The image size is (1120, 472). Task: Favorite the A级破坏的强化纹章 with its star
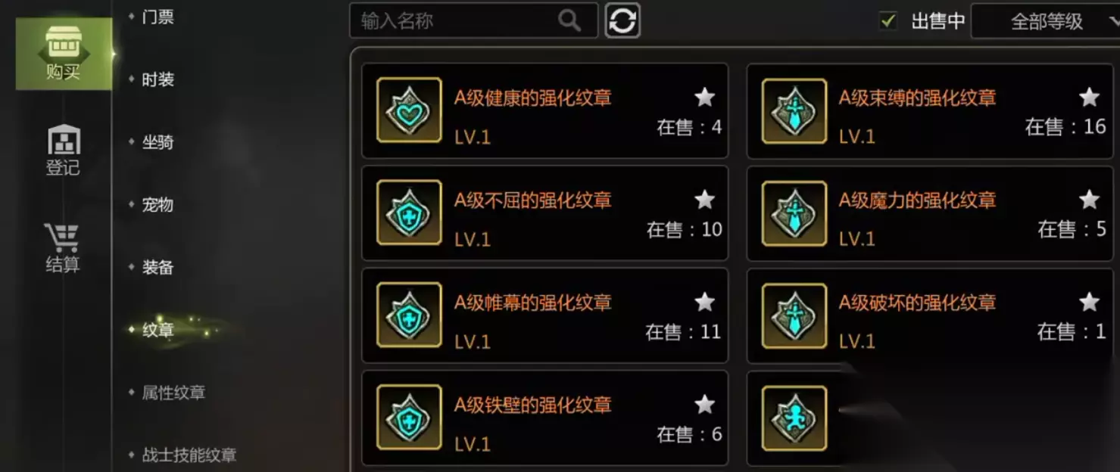pyautogui.click(x=1089, y=302)
